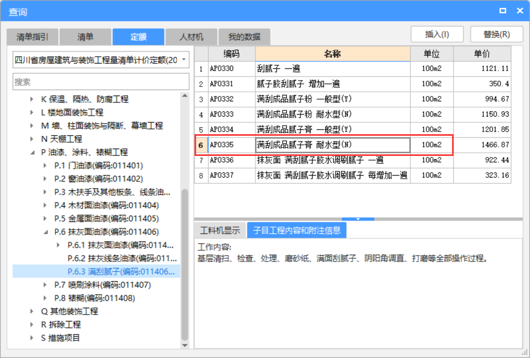Switch to the 清单 tab

point(85,37)
